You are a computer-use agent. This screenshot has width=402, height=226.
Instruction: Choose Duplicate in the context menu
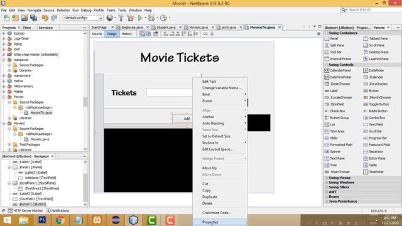[x=220, y=196]
